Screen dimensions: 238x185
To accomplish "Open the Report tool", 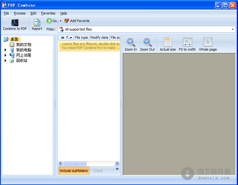I will pos(37,25).
